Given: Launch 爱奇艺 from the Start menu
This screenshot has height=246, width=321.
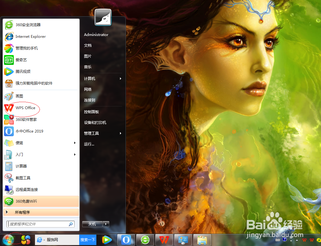Looking at the screenshot, I should tap(41, 60).
